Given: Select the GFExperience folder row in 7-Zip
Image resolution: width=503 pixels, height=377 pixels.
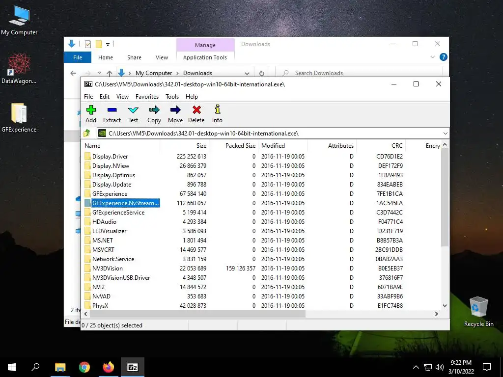Looking at the screenshot, I should tap(110, 193).
